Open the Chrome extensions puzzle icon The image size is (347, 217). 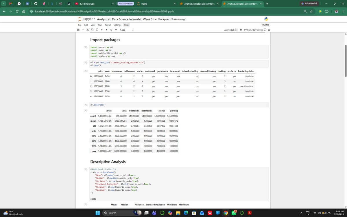coord(327,11)
